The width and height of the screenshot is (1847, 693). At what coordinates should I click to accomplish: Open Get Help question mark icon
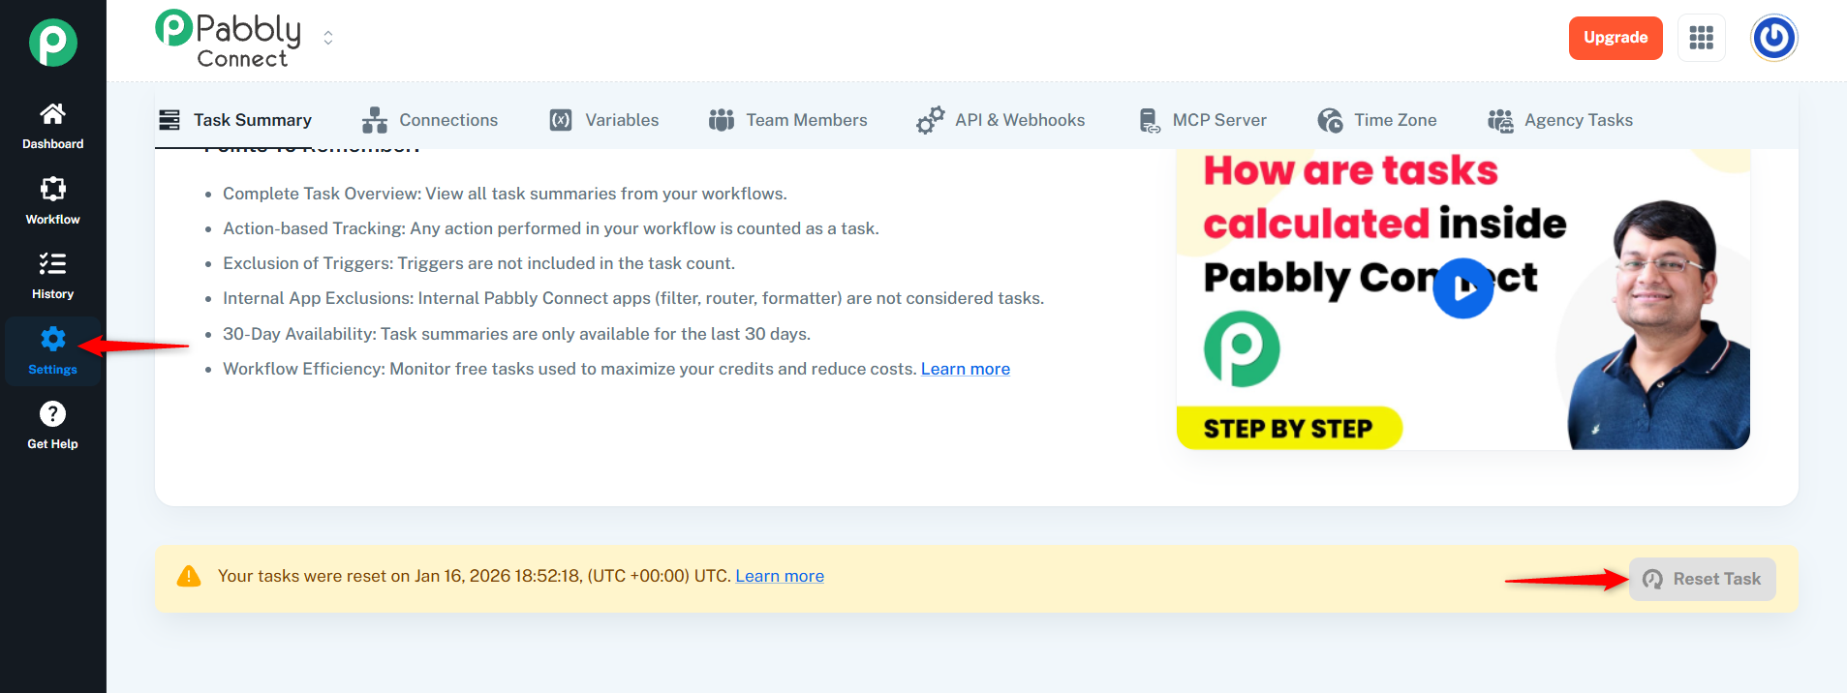[x=52, y=415]
